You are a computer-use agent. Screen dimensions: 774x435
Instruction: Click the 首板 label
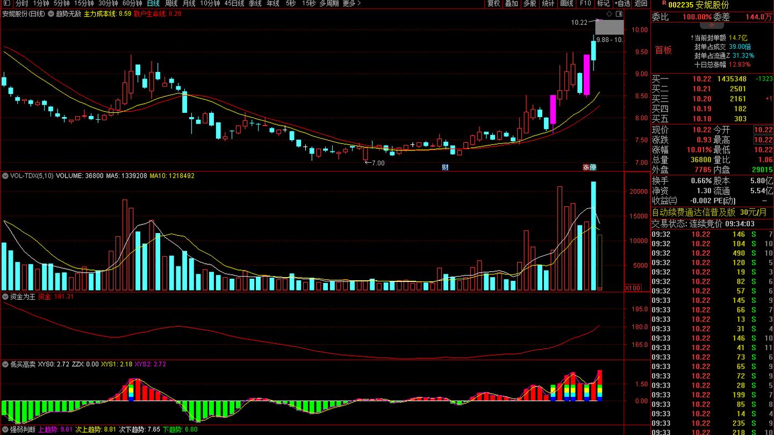click(x=663, y=50)
